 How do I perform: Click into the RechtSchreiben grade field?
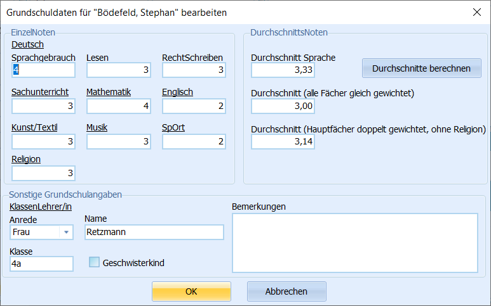[194, 70]
